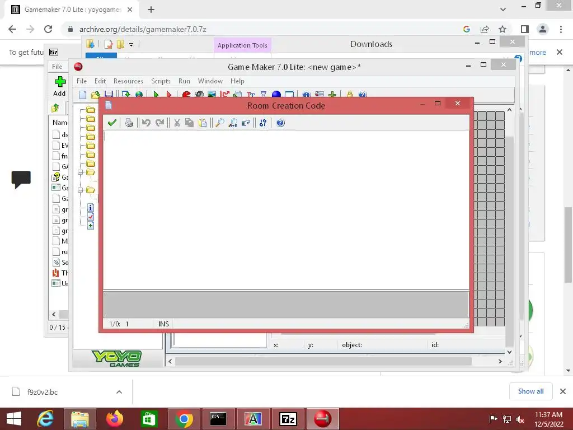Click the Add button in 7-Zip
This screenshot has height=430, width=573.
tap(59, 86)
